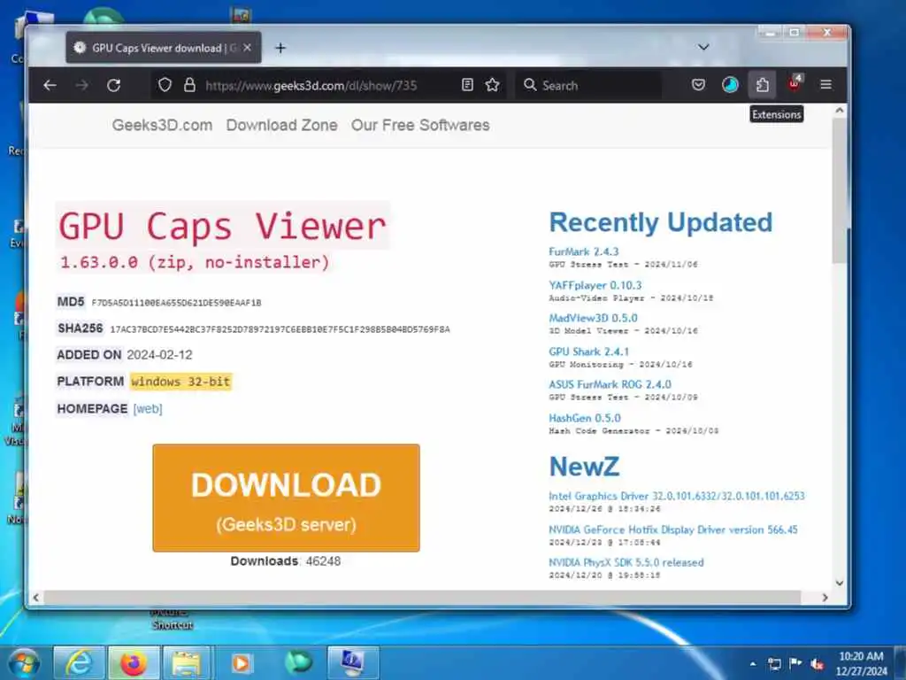Click the MD5 hash value text
Image resolution: width=906 pixels, height=680 pixels.
click(x=176, y=303)
